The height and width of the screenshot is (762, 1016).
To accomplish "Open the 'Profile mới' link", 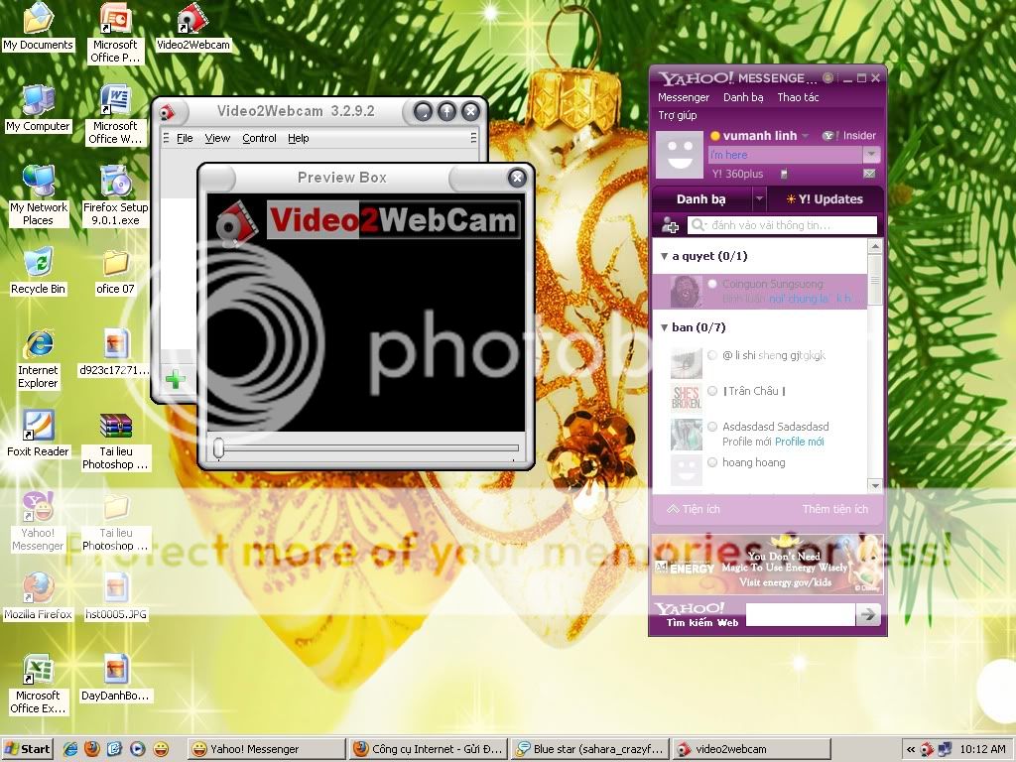I will coord(800,442).
